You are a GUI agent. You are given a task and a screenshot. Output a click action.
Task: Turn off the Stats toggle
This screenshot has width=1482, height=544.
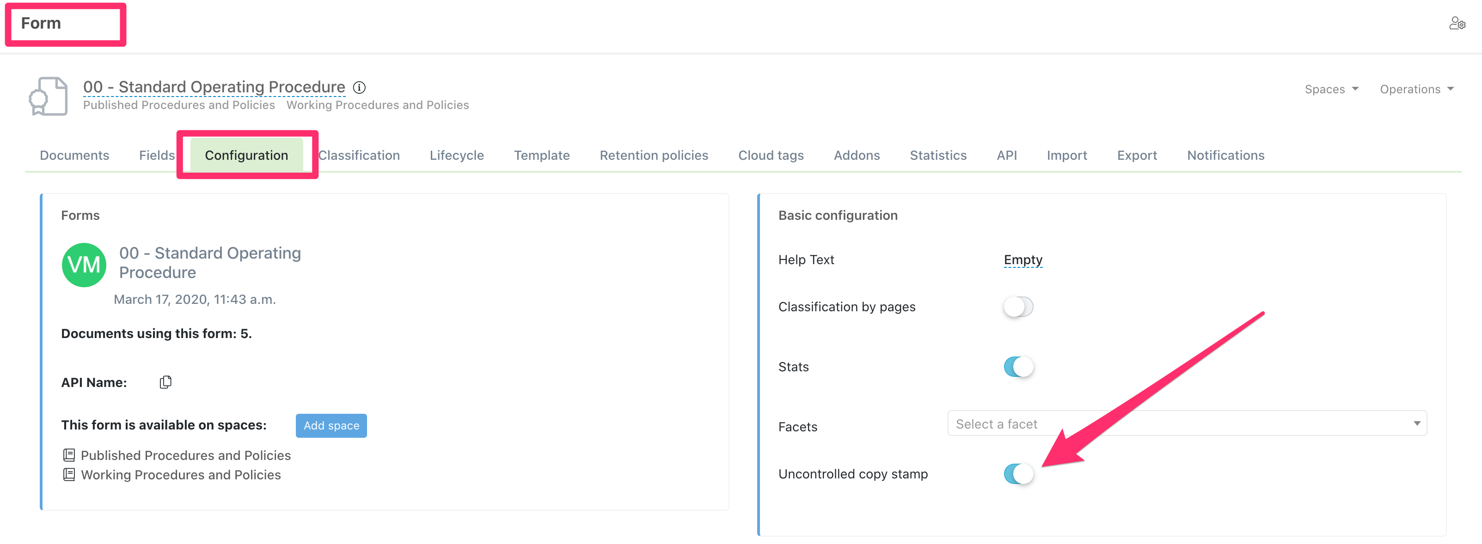click(1018, 367)
